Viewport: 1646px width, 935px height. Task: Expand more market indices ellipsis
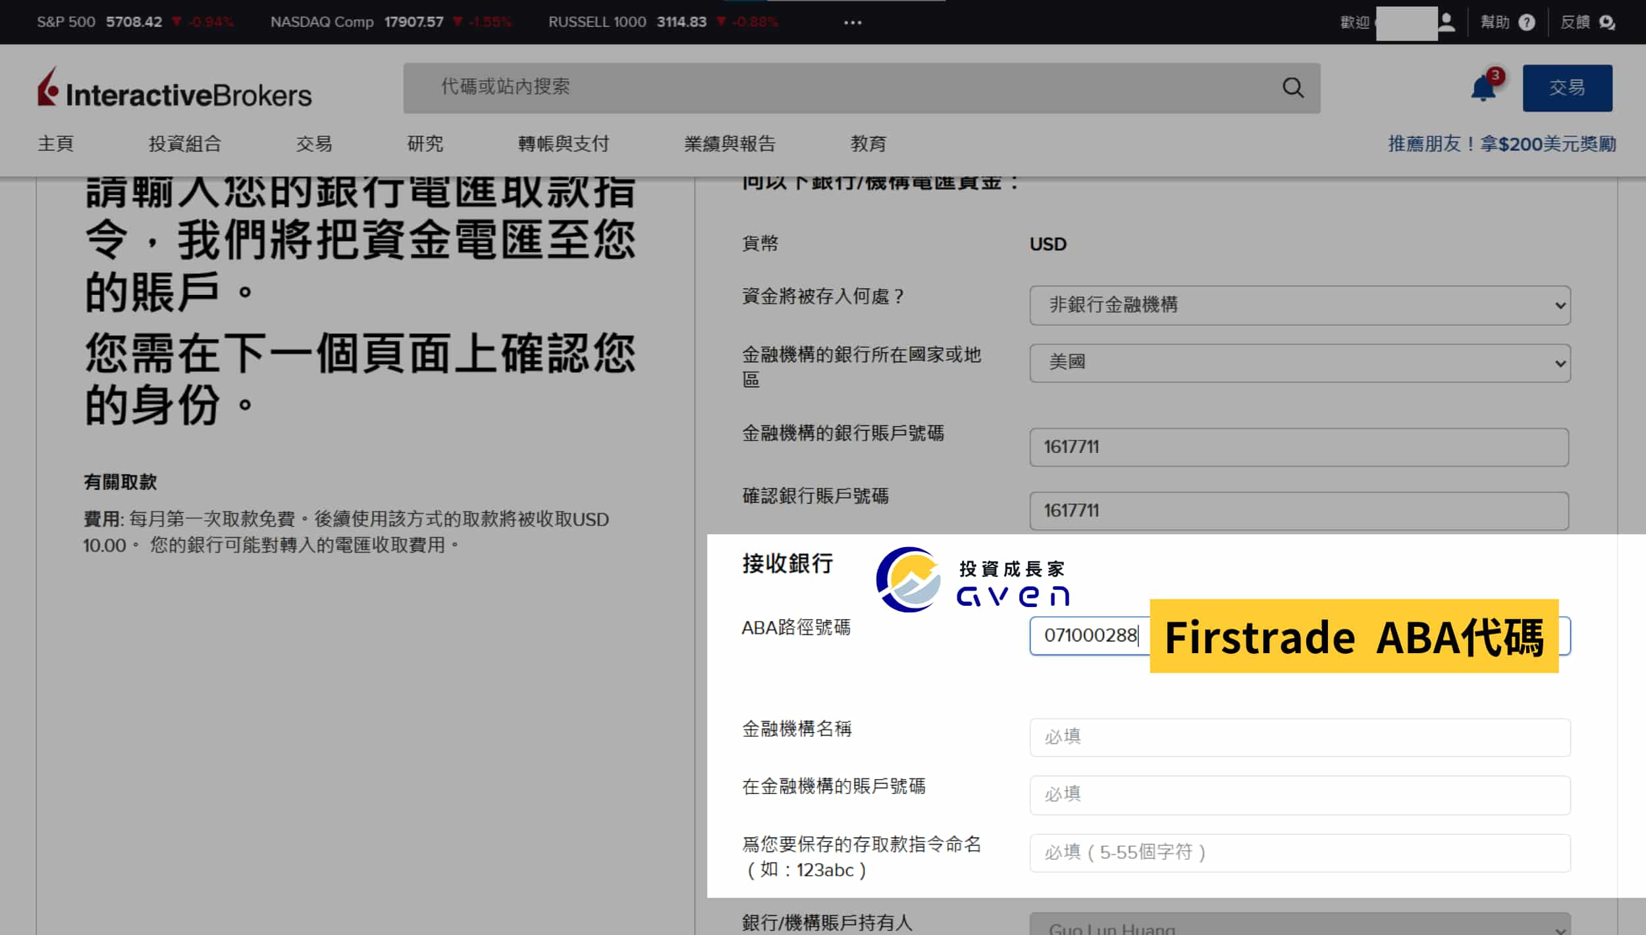pos(853,22)
